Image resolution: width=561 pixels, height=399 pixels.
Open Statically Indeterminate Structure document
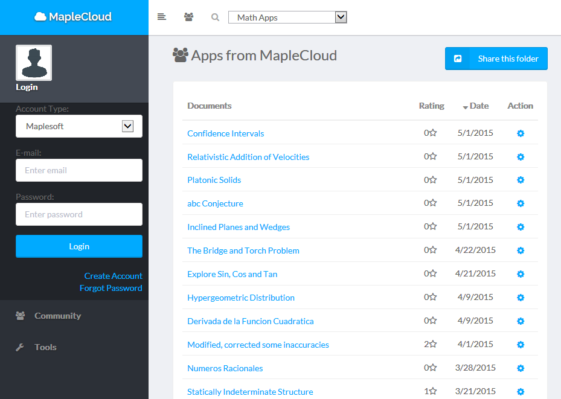(250, 392)
